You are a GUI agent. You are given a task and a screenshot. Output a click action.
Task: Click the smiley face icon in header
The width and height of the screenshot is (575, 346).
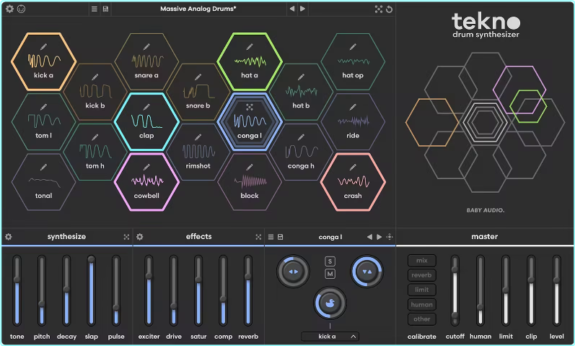click(x=21, y=9)
